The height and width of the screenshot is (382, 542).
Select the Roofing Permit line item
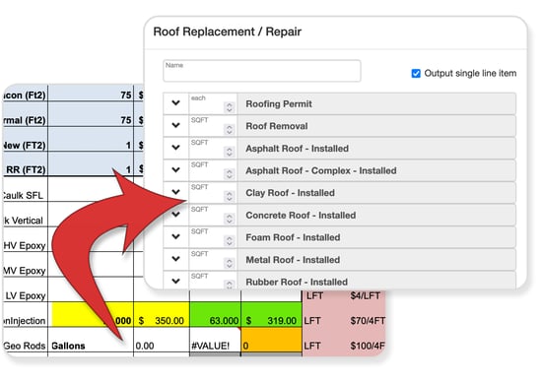click(x=376, y=103)
